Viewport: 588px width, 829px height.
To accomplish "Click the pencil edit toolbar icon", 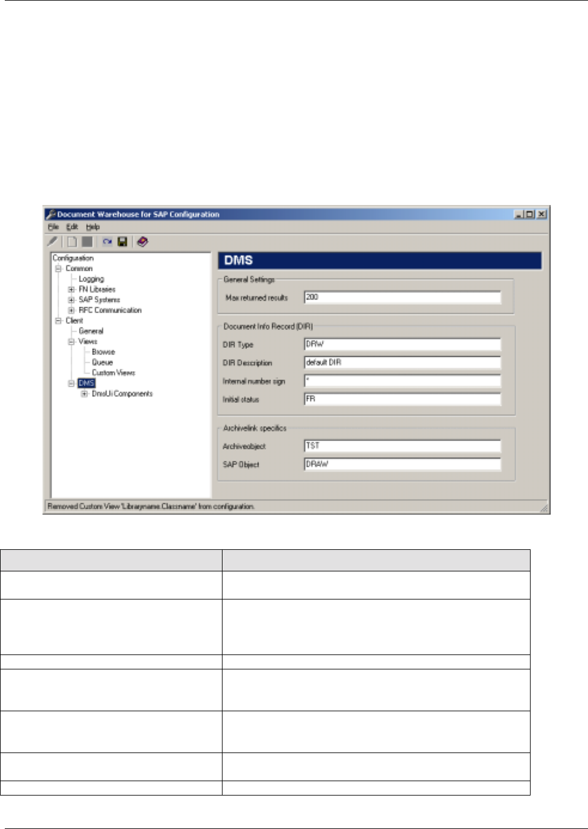I will click(53, 242).
